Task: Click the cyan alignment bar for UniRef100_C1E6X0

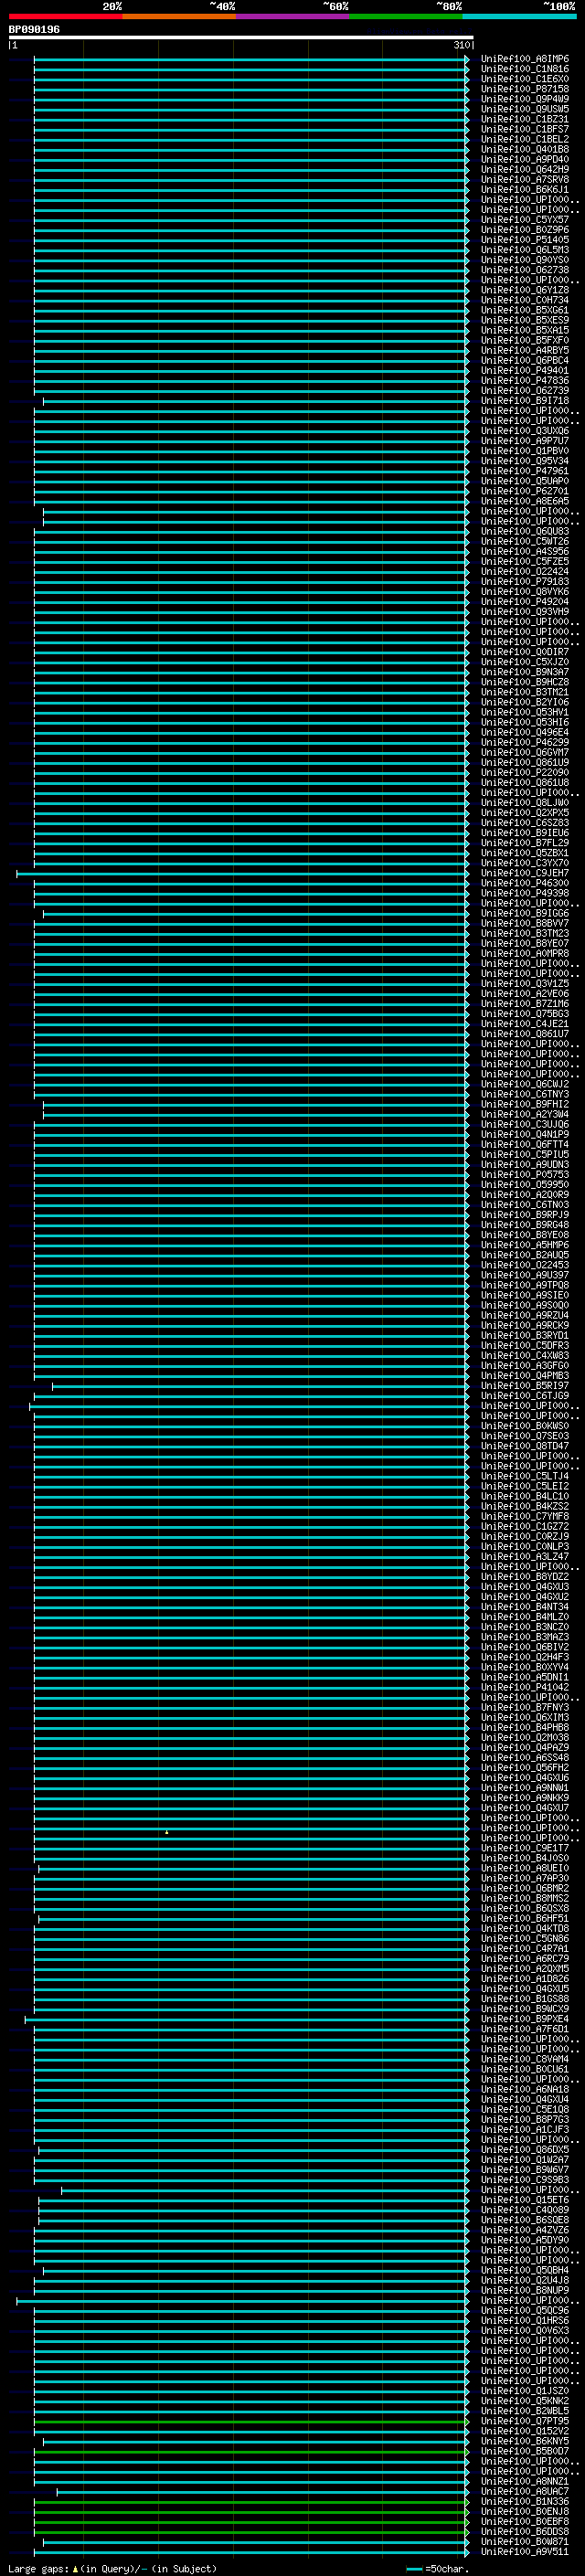Action: tap(251, 79)
